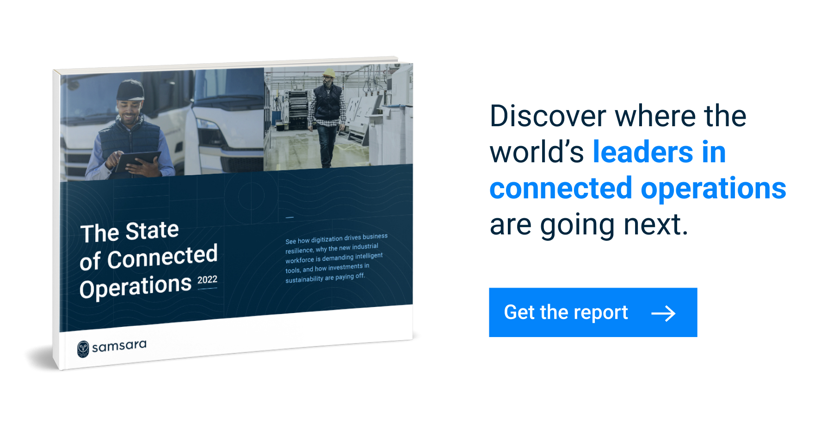The height and width of the screenshot is (436, 833).
Task: Select the samsara wordmark on the ebook cover
Action: click(119, 346)
